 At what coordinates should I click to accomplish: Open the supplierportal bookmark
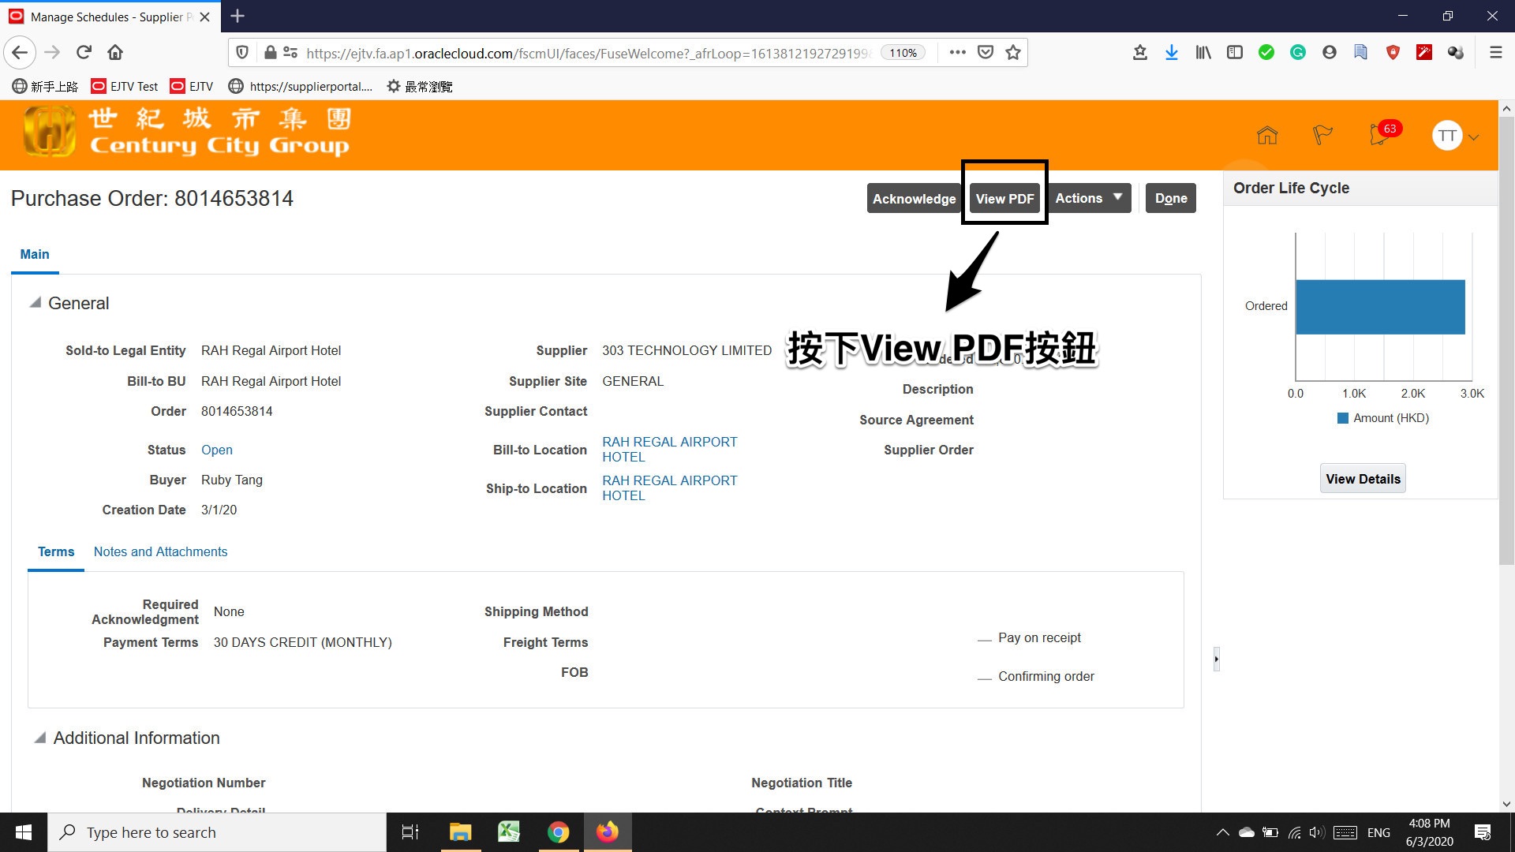point(300,86)
